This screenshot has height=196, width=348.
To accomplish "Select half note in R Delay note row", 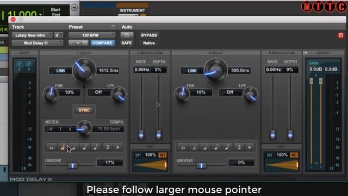I will (x=194, y=148).
